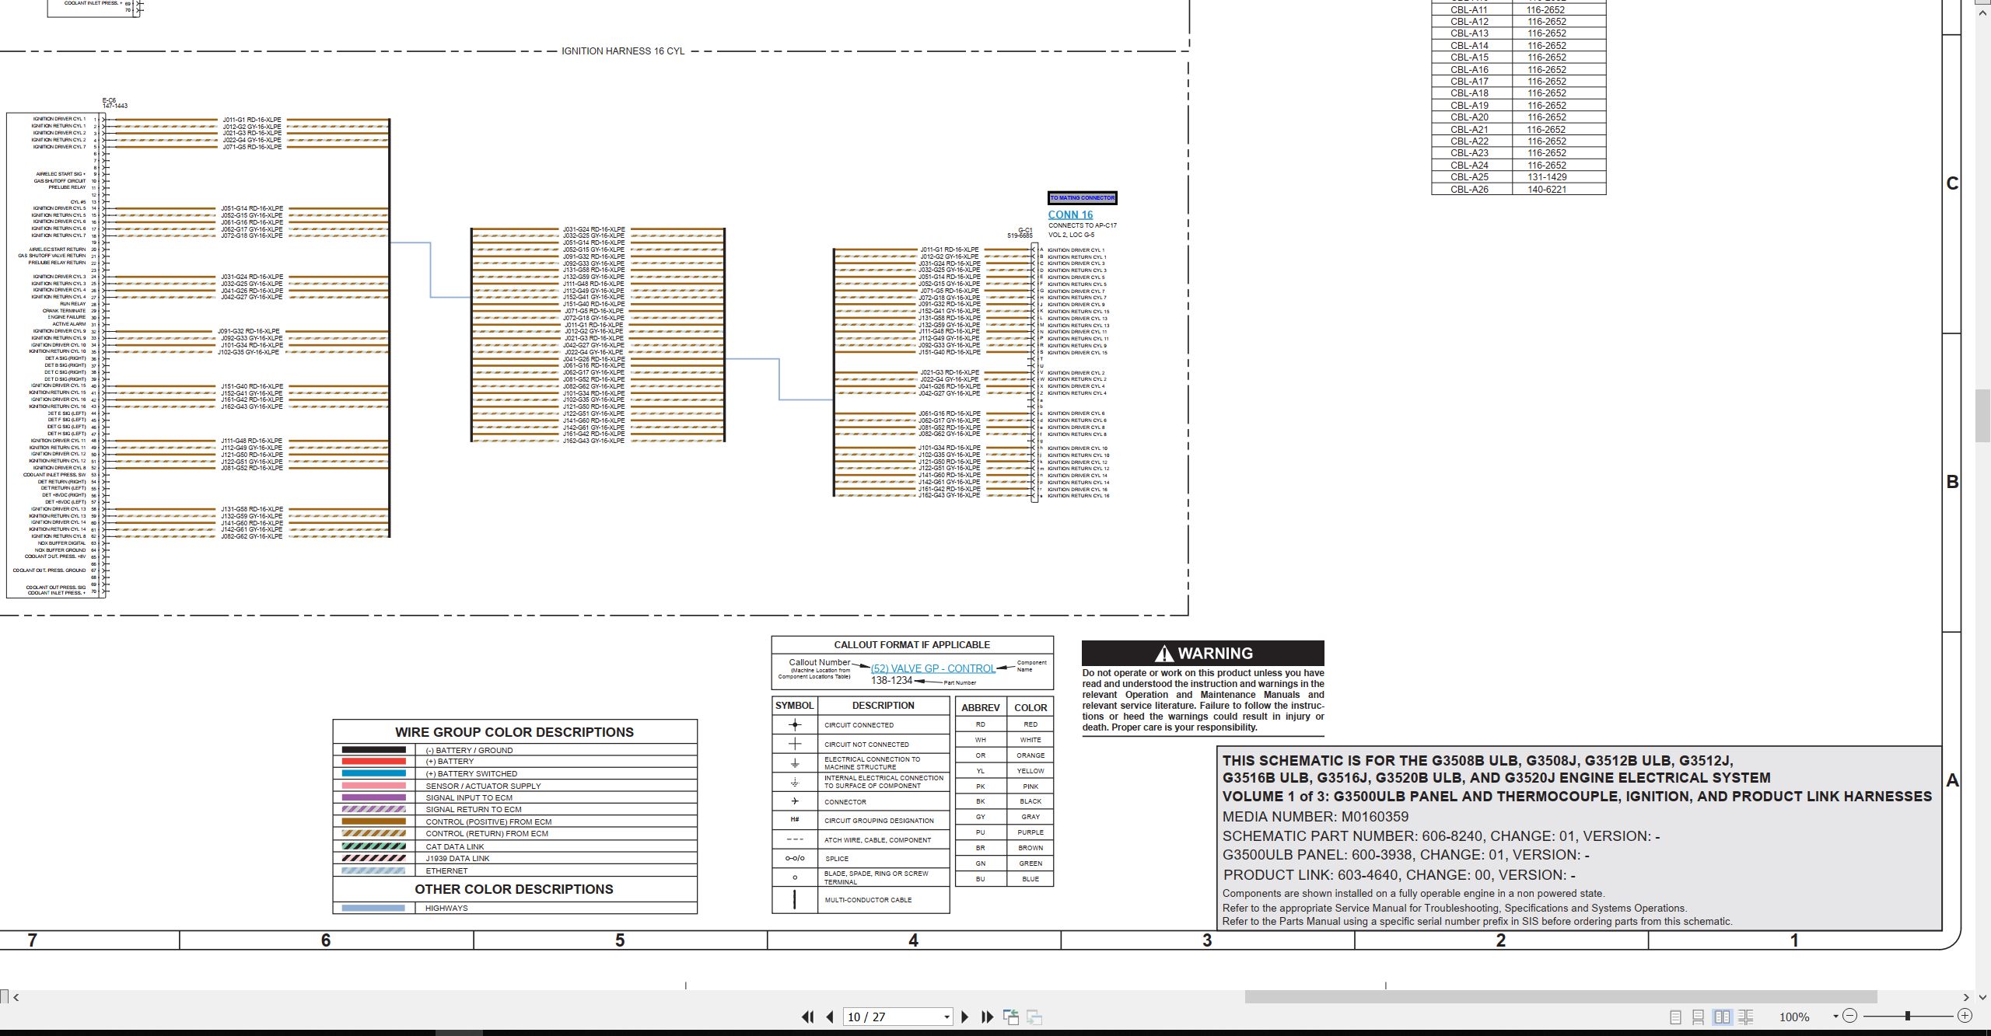Go to the next page
The height and width of the screenshot is (1036, 1991).
coord(965,1017)
